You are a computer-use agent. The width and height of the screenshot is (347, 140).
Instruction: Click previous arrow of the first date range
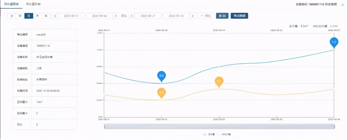[55, 16]
